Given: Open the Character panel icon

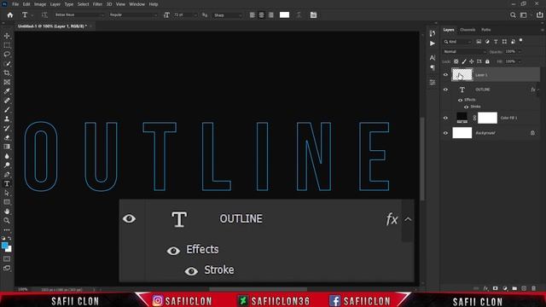Looking at the screenshot, I should pos(433,57).
